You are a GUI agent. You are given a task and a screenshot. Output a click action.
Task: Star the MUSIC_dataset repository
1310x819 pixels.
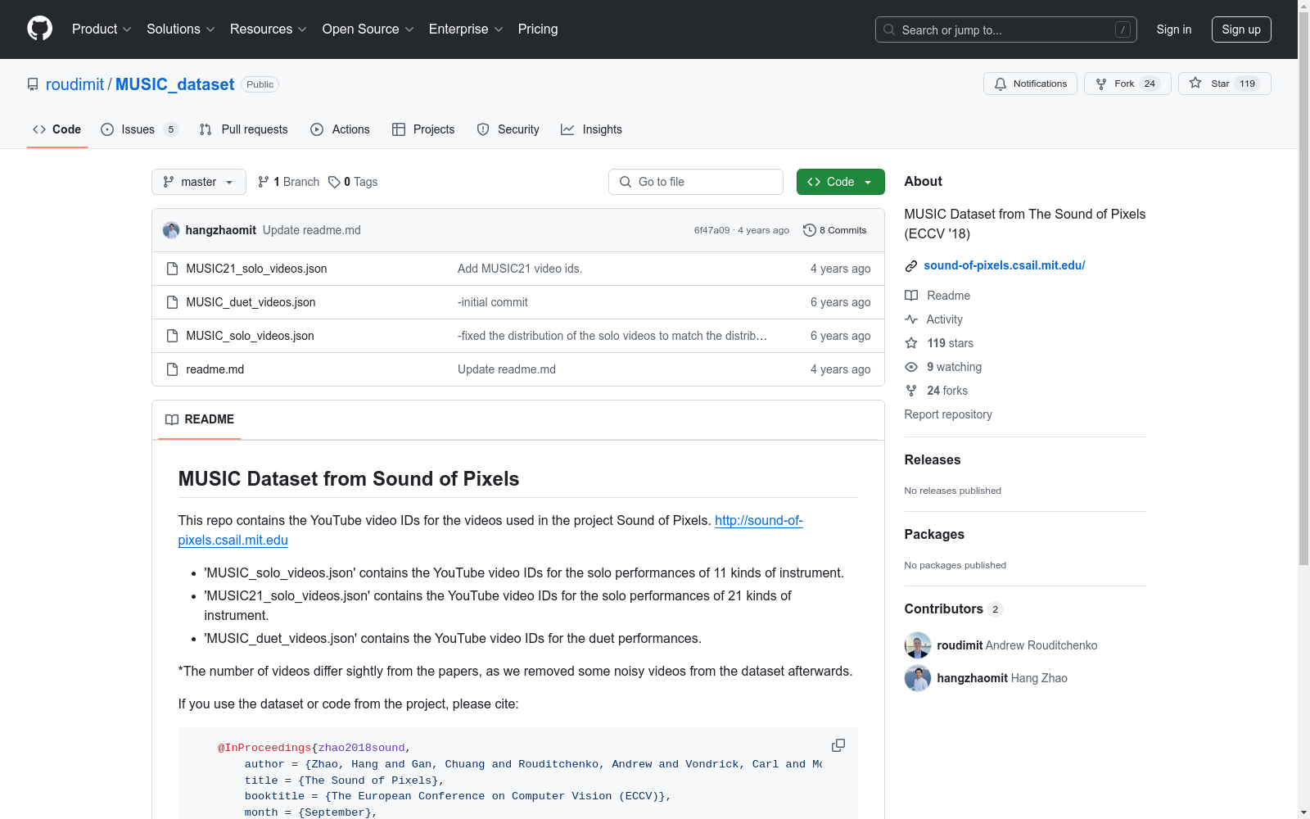pyautogui.click(x=1224, y=84)
